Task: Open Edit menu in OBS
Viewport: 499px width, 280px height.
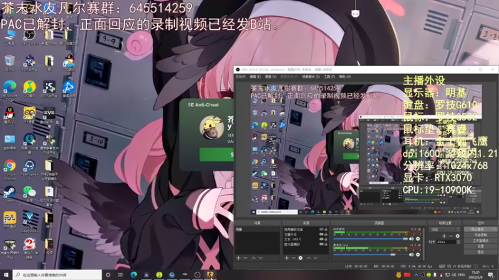Action: [255, 77]
